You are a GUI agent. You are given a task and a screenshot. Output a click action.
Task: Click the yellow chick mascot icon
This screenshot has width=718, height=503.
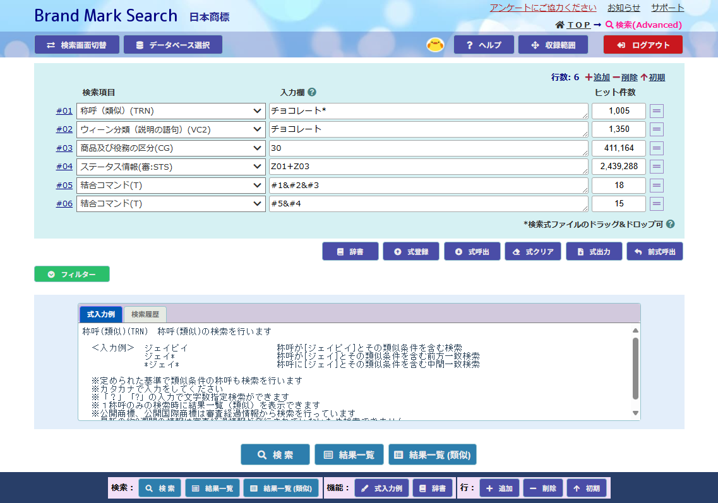point(435,44)
